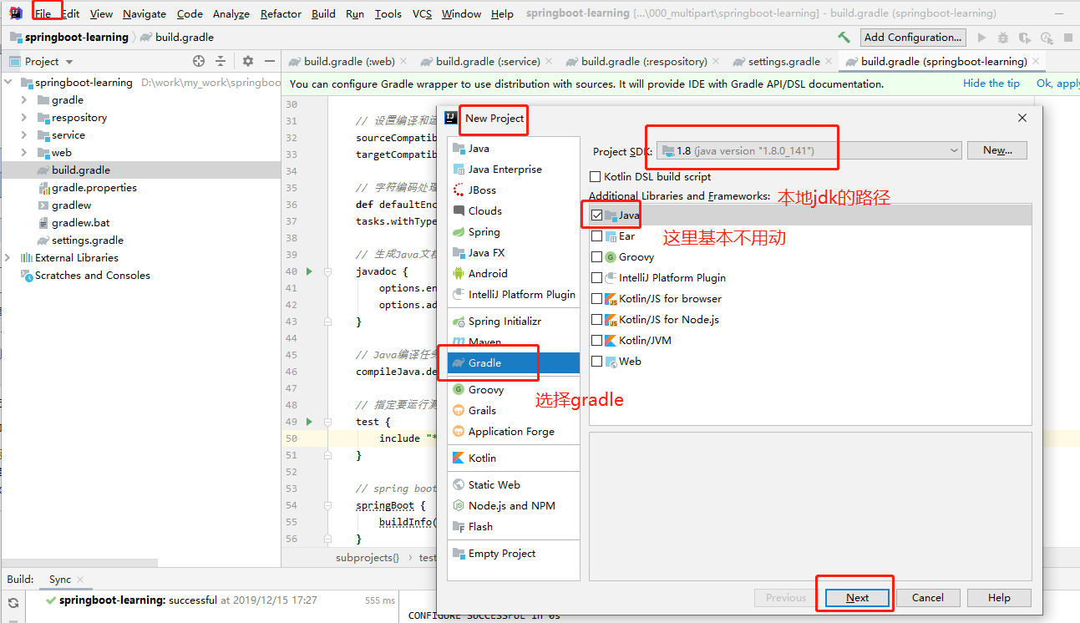Screen dimensions: 1080x623
Task: Enable Kotlin/JS for Node.js checkbox
Action: pos(596,319)
